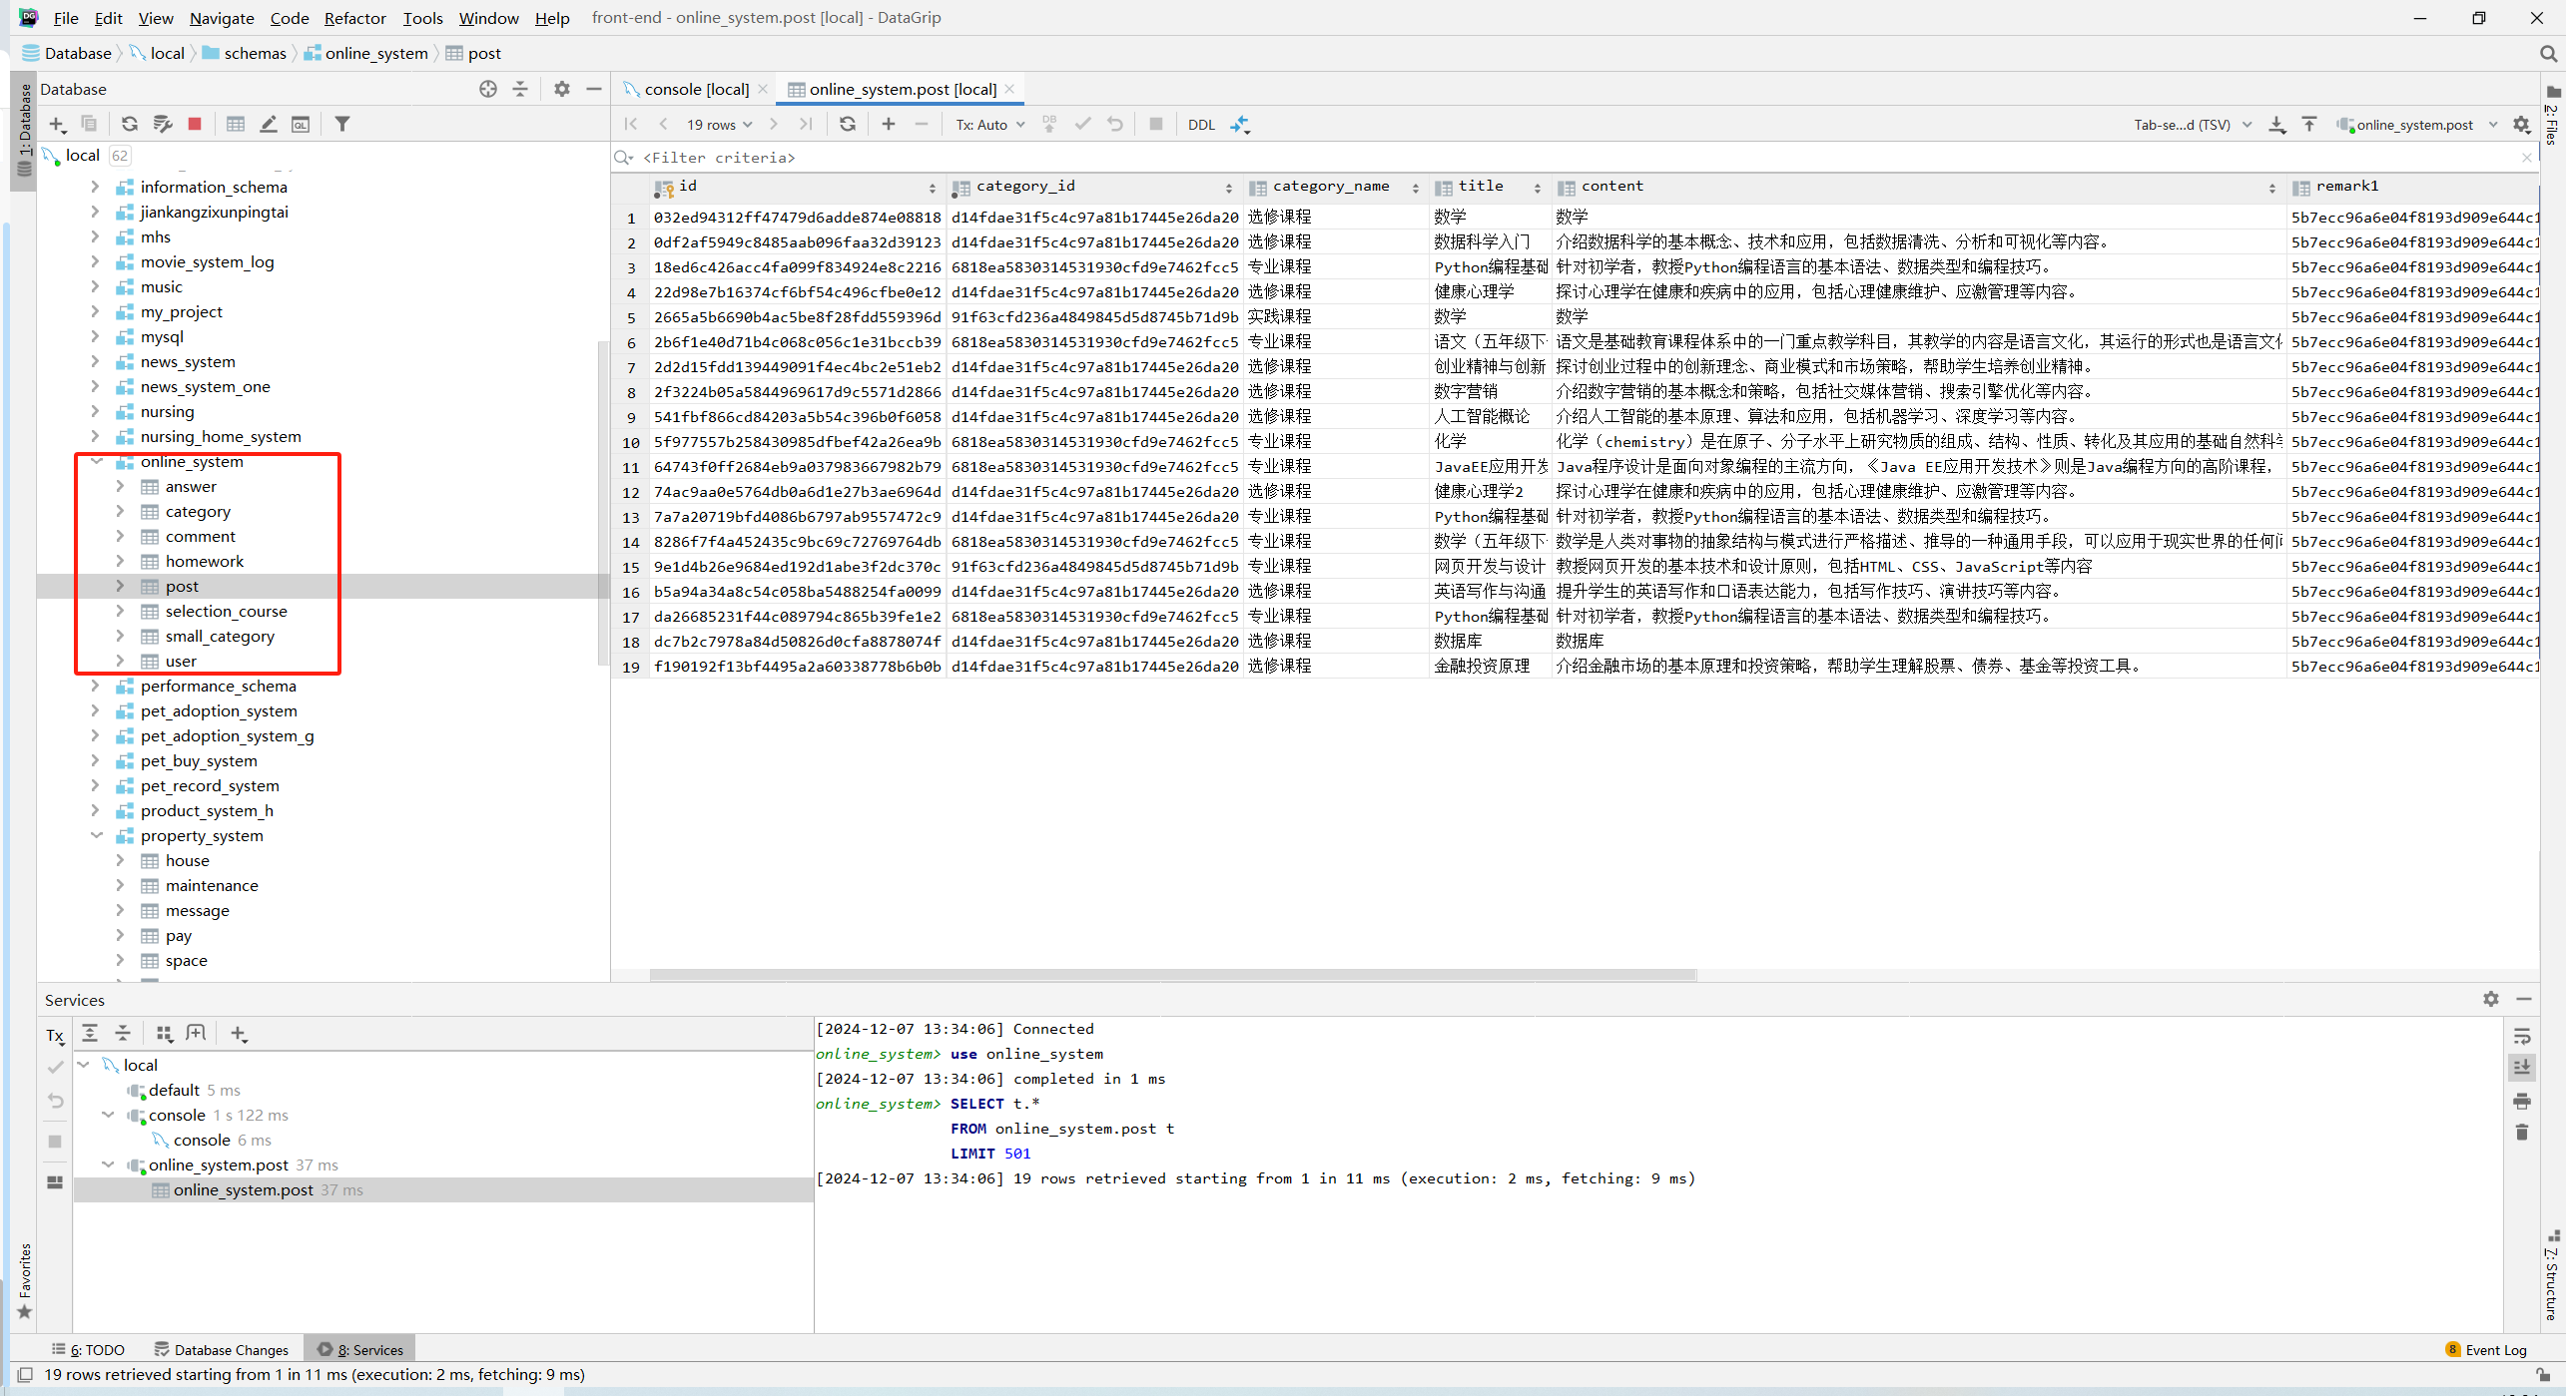
Task: Collapse the online_system schema node
Action: click(97, 461)
